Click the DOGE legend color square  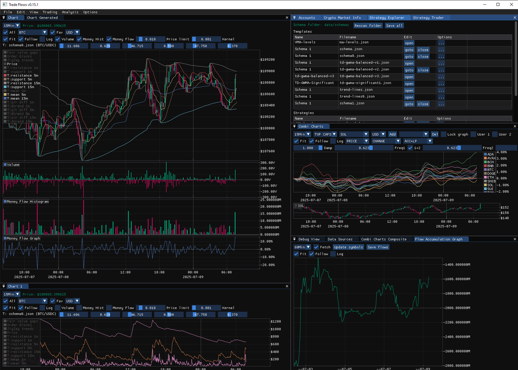pyautogui.click(x=485, y=173)
